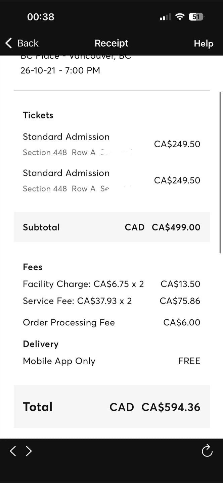The height and width of the screenshot is (483, 223).
Task: Tap Order Processing Fee line
Action: [x=111, y=323]
